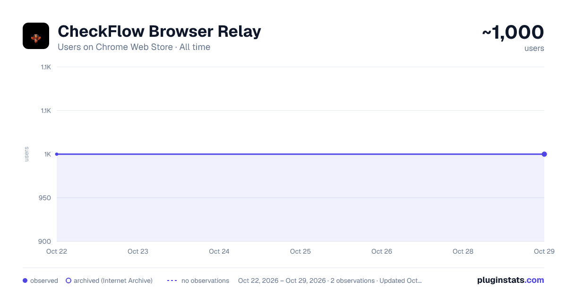Click the archived (Internet Archive) legend circle
The image size is (567, 297).
point(69,280)
